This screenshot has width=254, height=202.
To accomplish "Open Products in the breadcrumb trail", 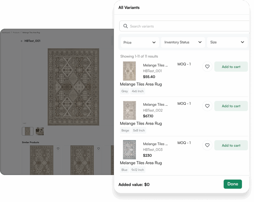I will (16, 33).
